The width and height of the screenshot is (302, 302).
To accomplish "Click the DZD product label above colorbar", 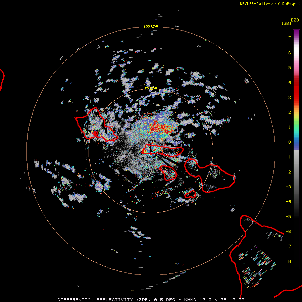I will click(295, 20).
